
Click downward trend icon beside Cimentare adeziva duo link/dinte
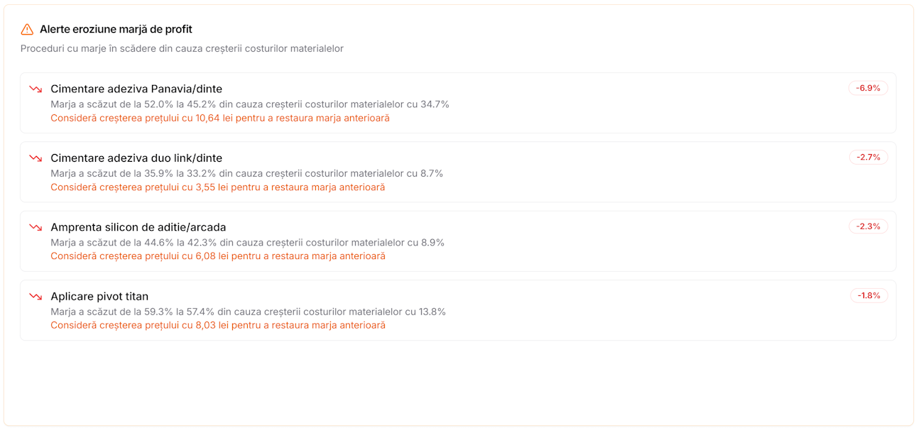pyautogui.click(x=36, y=158)
